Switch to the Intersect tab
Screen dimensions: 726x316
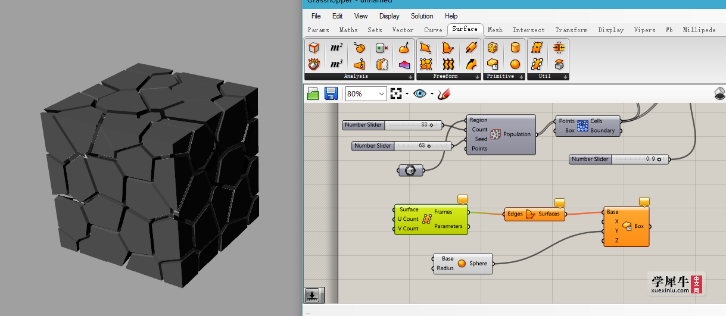click(x=528, y=30)
